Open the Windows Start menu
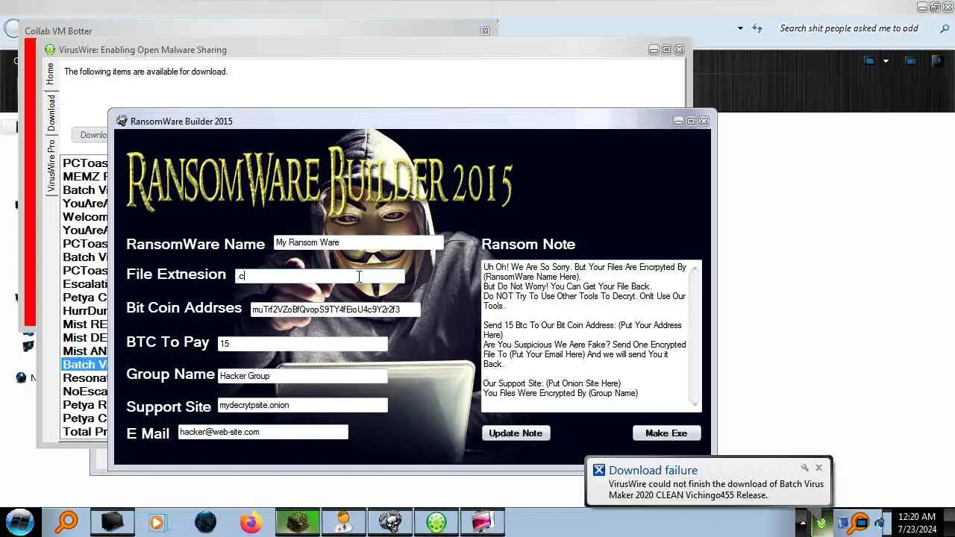 click(x=20, y=521)
